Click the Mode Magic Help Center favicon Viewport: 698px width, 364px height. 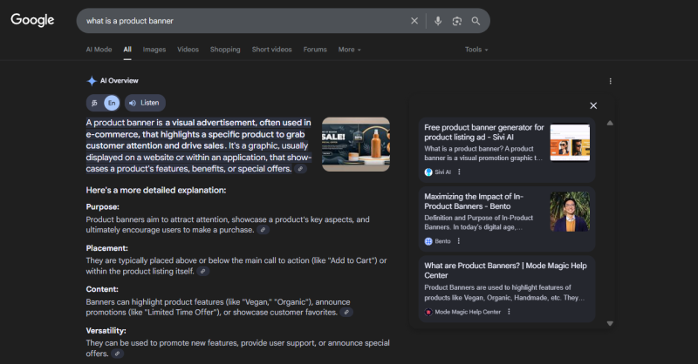point(428,312)
